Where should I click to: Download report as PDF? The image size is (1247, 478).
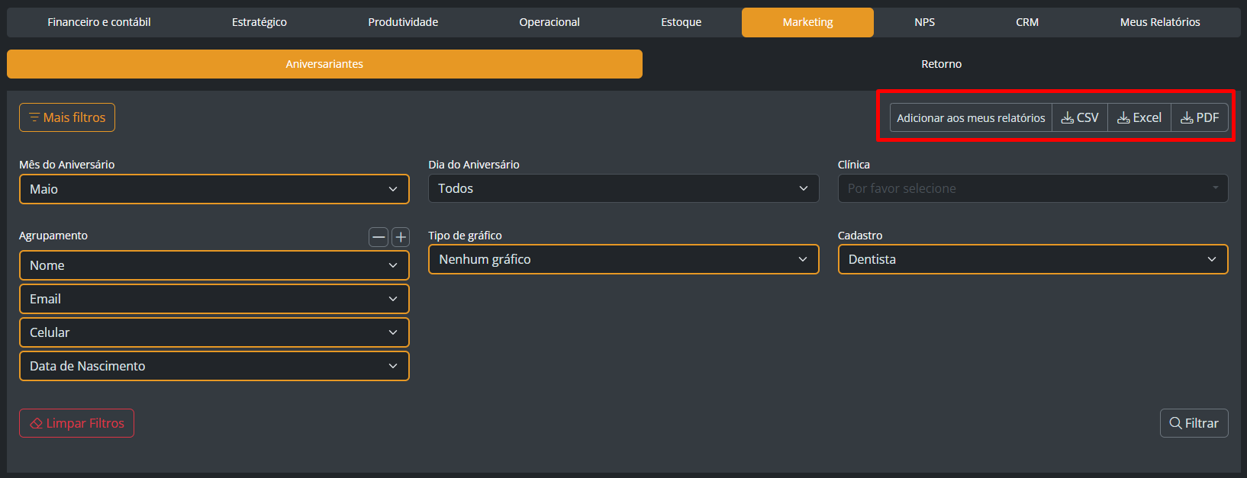pos(1200,117)
